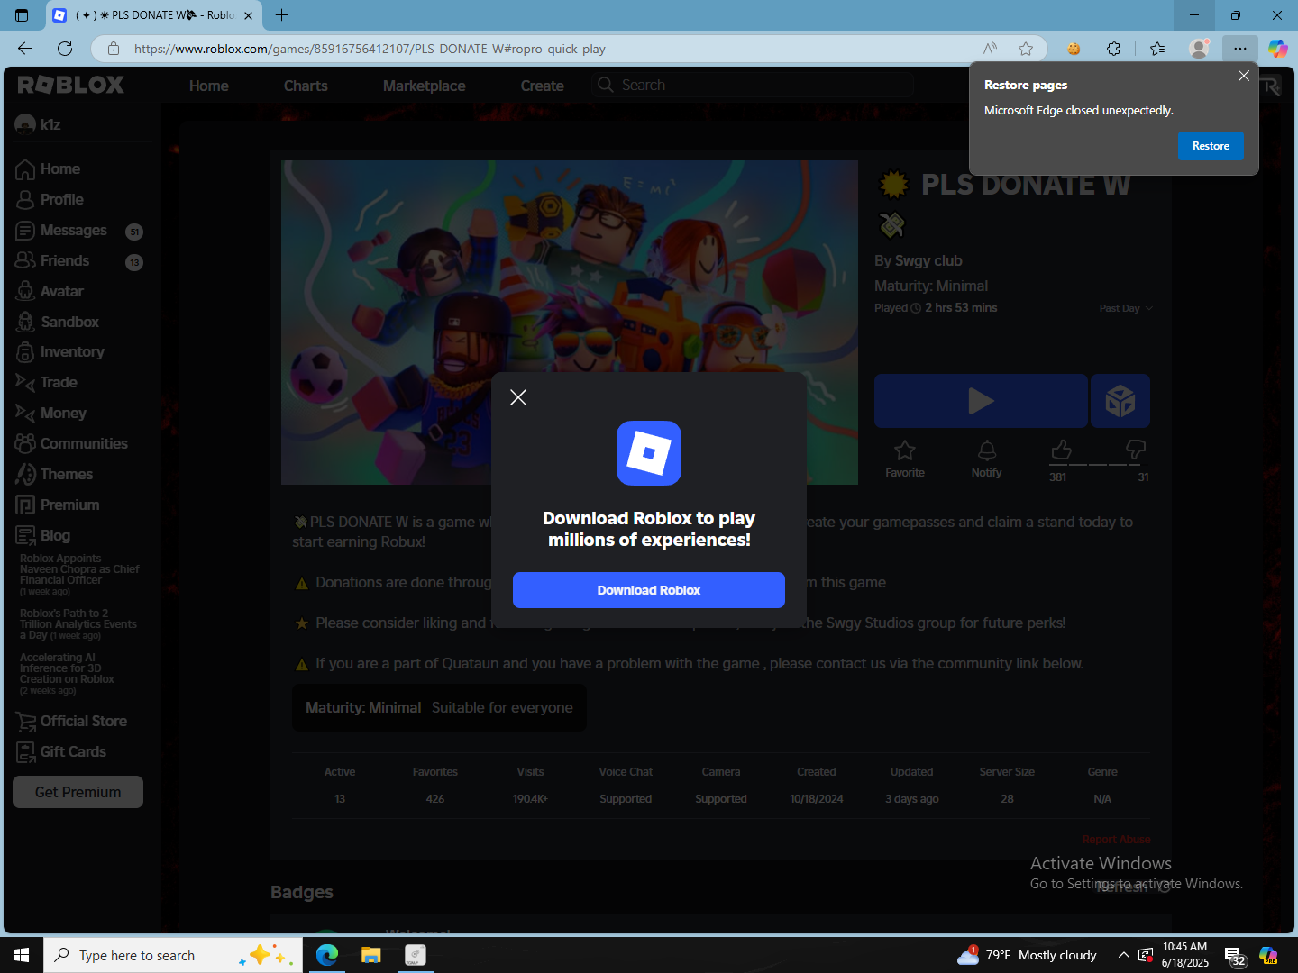Expand the Past Day played dropdown
Image resolution: width=1298 pixels, height=973 pixels.
click(x=1126, y=308)
